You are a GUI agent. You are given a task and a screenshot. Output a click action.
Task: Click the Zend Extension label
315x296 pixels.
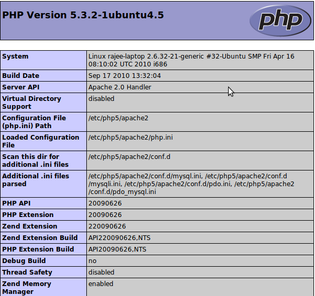click(29, 226)
